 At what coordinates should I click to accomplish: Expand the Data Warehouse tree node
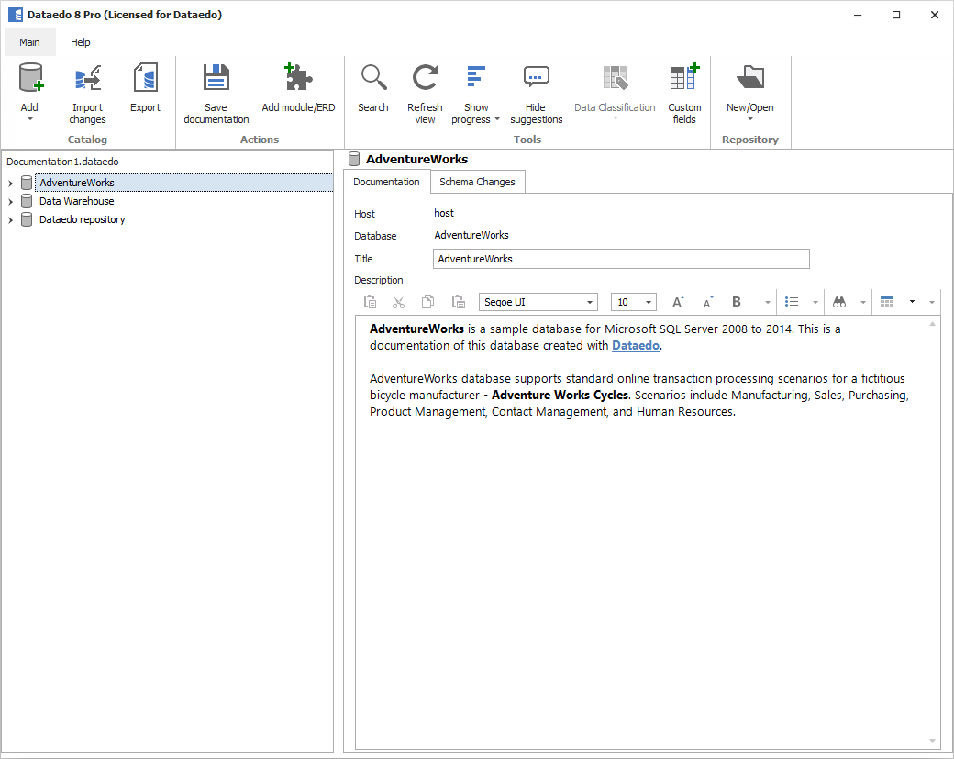coord(11,202)
